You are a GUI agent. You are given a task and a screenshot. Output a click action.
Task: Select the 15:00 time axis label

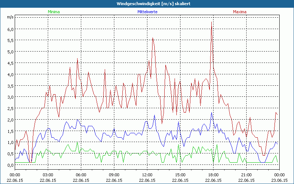[180, 175]
